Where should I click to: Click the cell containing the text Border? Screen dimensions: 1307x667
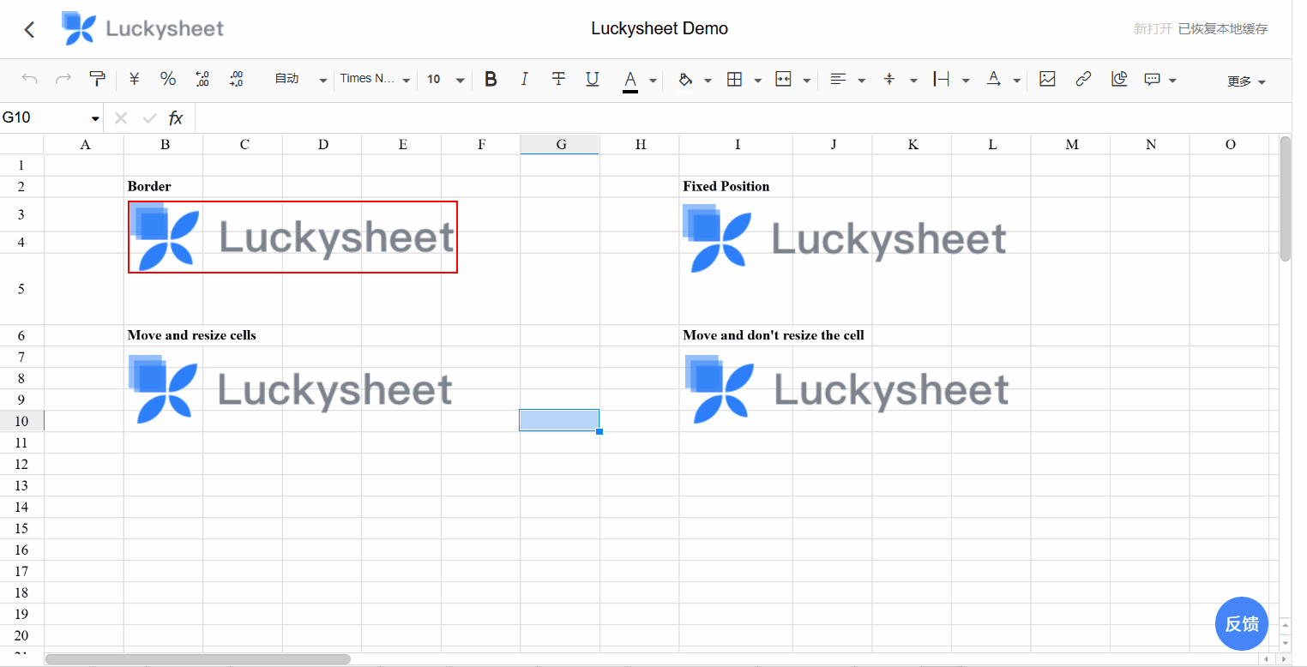[x=164, y=187]
